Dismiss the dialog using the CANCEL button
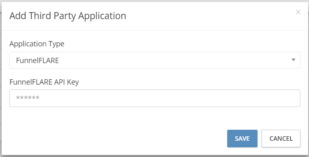The height and width of the screenshot is (157, 309). [281, 138]
